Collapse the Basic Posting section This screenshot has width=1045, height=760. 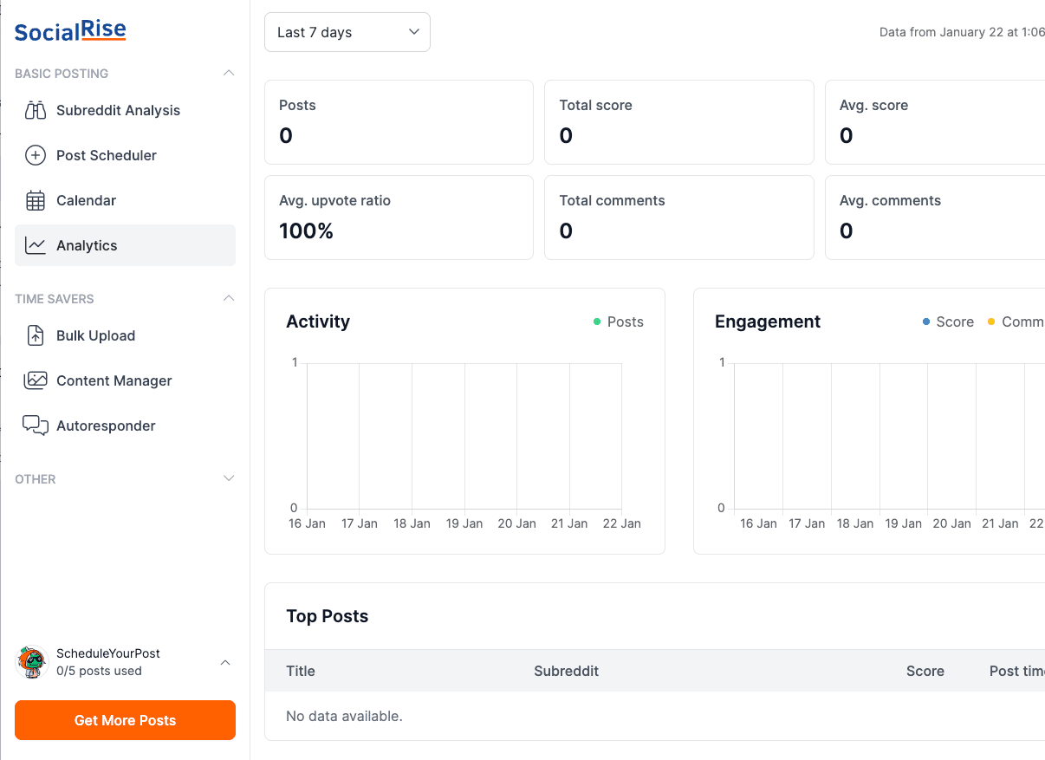[x=229, y=73]
